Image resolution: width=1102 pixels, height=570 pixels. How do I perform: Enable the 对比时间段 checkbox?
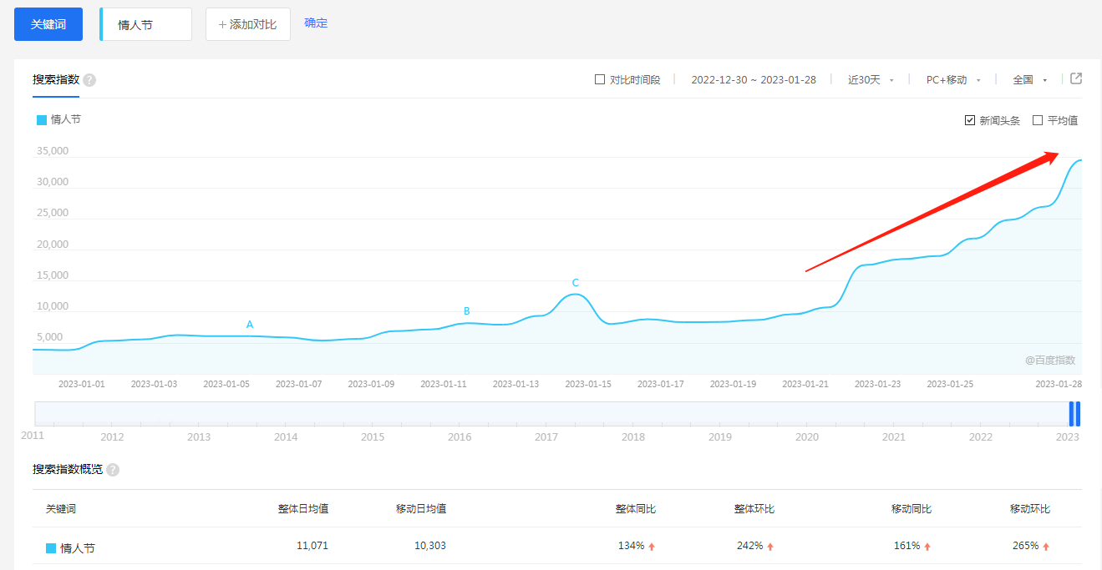[x=599, y=80]
